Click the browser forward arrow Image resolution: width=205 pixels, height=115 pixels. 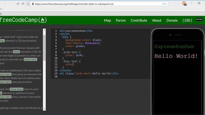5,4
